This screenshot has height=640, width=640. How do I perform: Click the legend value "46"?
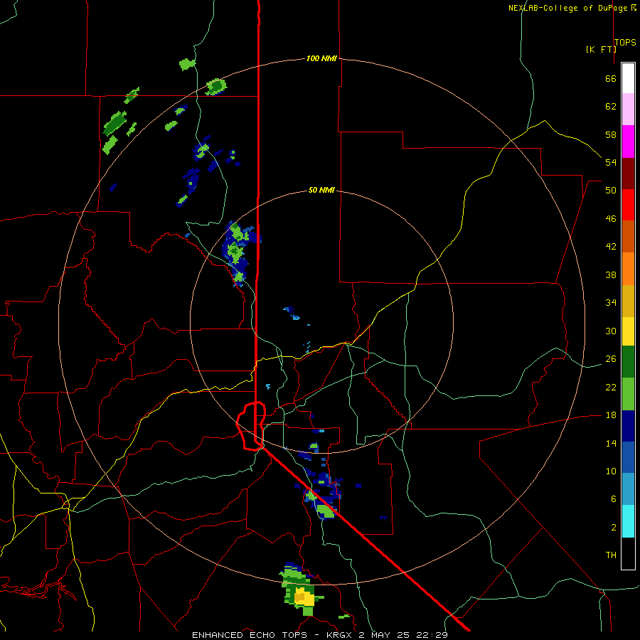tap(611, 219)
